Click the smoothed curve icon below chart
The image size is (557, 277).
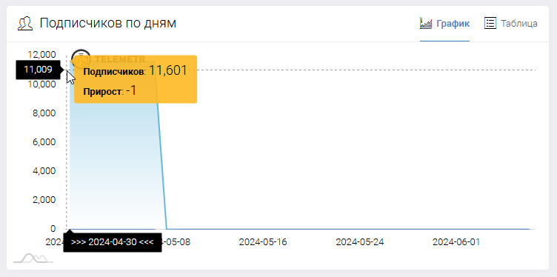click(33, 258)
